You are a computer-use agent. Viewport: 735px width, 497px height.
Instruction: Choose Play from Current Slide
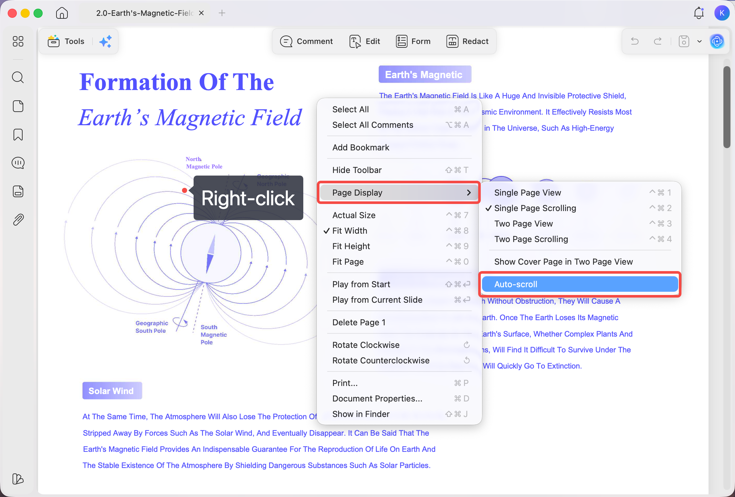tap(399, 300)
